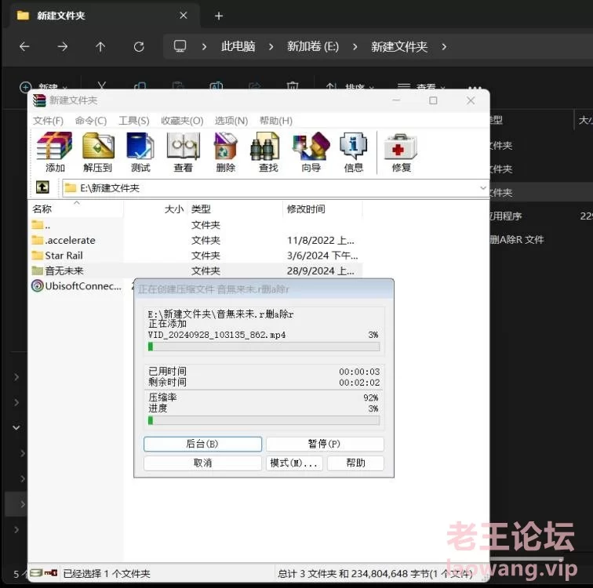Screen dimensions: 593x588
Task: Click the file progress bar for the mp4
Action: (x=264, y=347)
